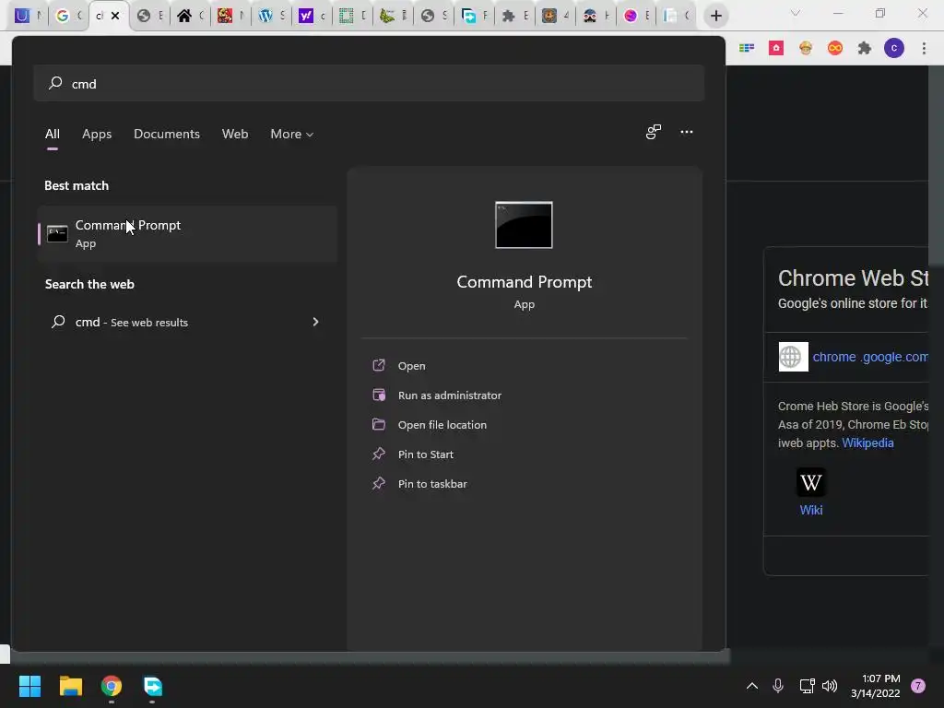Open Chrome Extensions puzzle icon
944x708 pixels.
(865, 48)
